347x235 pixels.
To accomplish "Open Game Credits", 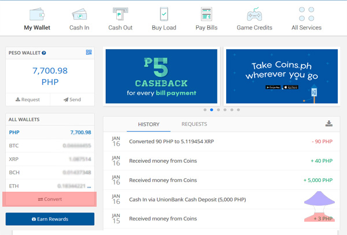I will coord(254,20).
